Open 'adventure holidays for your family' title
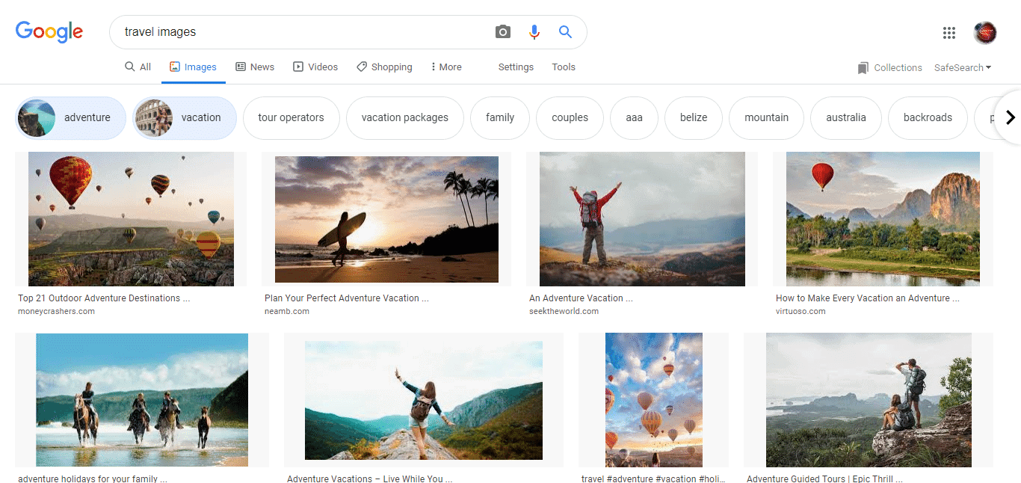Screen dimensions: 1021x483 pyautogui.click(x=93, y=479)
